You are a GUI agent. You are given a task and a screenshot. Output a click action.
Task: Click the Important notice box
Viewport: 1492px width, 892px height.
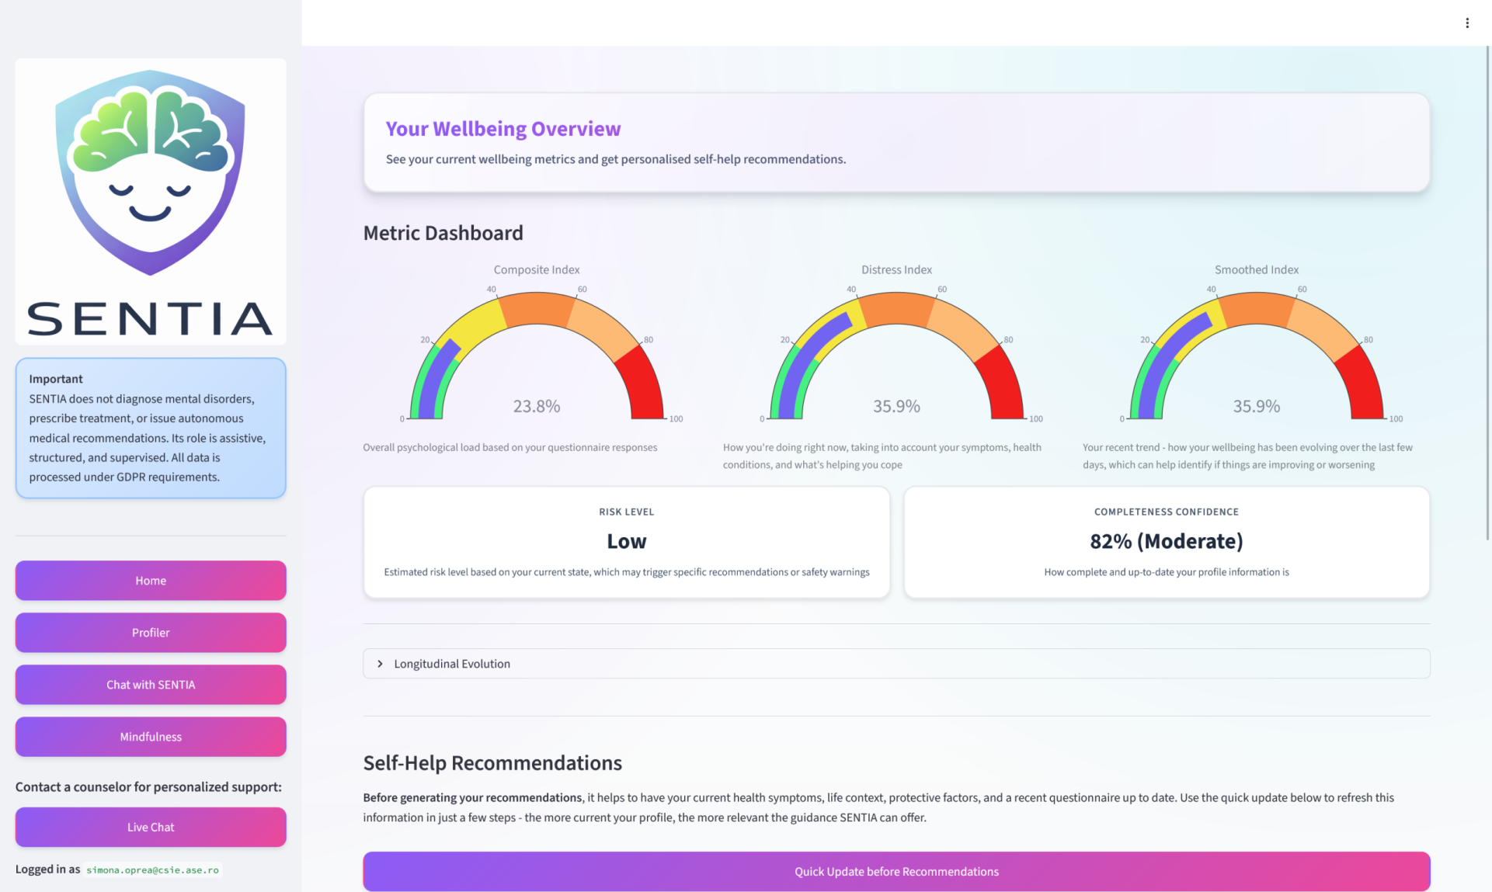[x=151, y=428]
